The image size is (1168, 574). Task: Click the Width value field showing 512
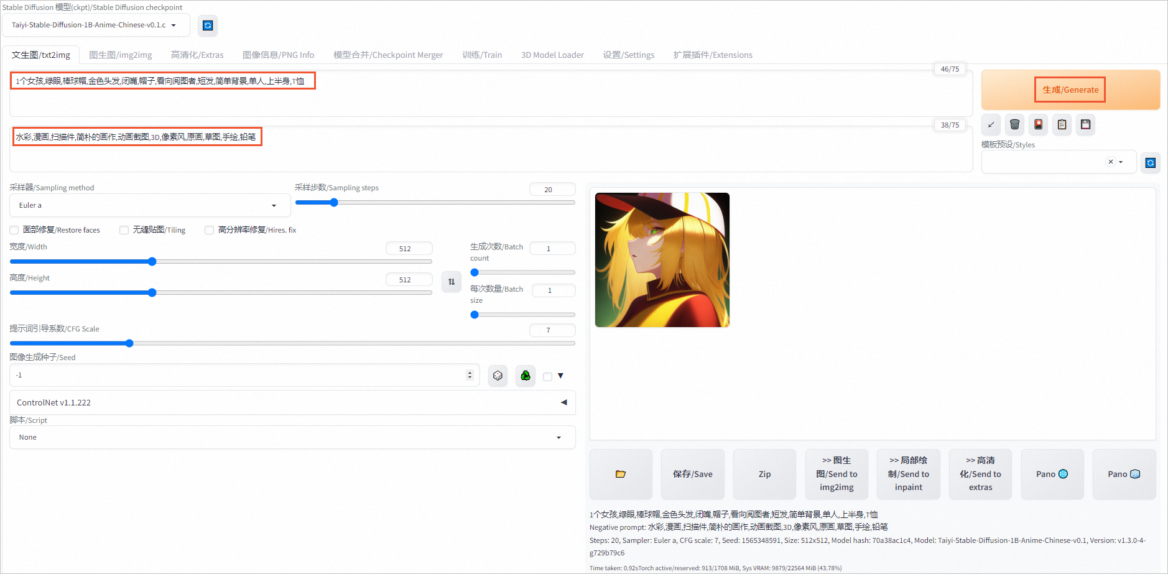click(x=409, y=249)
